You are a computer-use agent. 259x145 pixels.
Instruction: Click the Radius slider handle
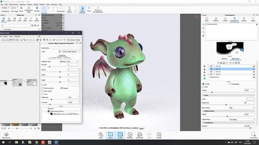pyautogui.click(x=212, y=92)
